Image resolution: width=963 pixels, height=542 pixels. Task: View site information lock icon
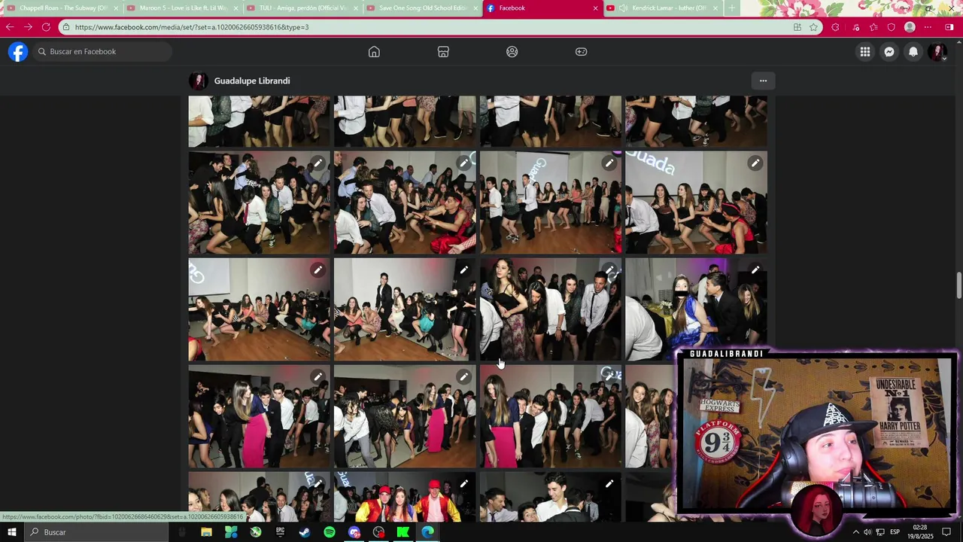67,27
